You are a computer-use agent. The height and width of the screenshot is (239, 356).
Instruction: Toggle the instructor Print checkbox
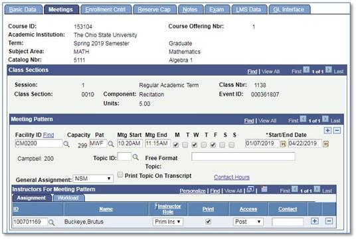[x=208, y=221]
